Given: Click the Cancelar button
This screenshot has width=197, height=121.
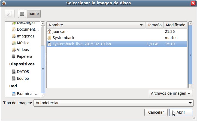Looking at the screenshot, I should (156, 112).
